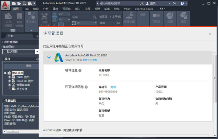Click the horizontal scrollbar in 详细信息 panel

click(21, 131)
